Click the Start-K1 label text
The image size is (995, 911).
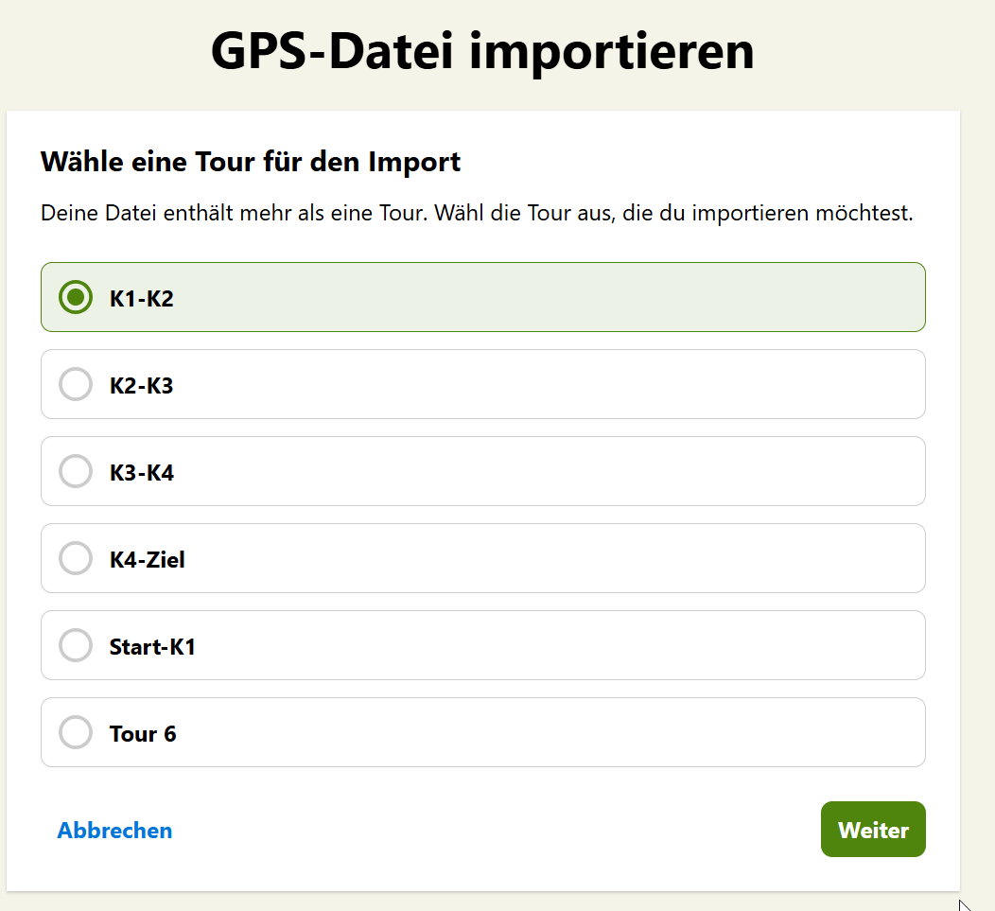(x=152, y=647)
